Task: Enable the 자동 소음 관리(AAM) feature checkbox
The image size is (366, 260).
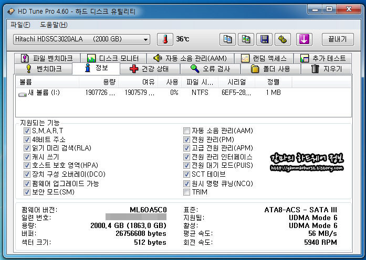Action: click(186, 131)
